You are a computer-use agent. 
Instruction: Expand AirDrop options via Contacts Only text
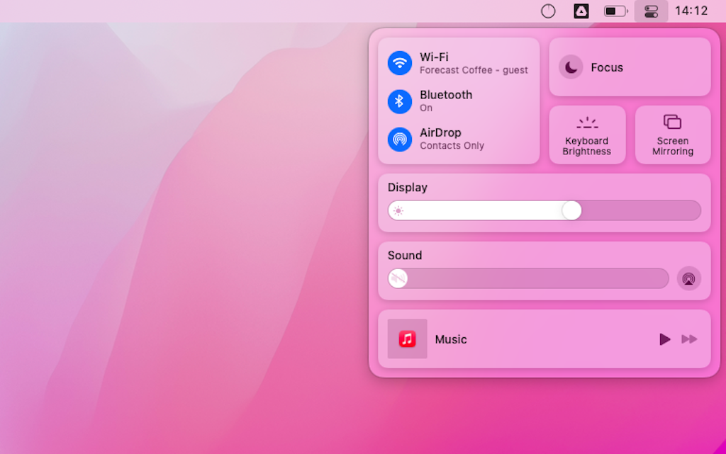pyautogui.click(x=452, y=146)
